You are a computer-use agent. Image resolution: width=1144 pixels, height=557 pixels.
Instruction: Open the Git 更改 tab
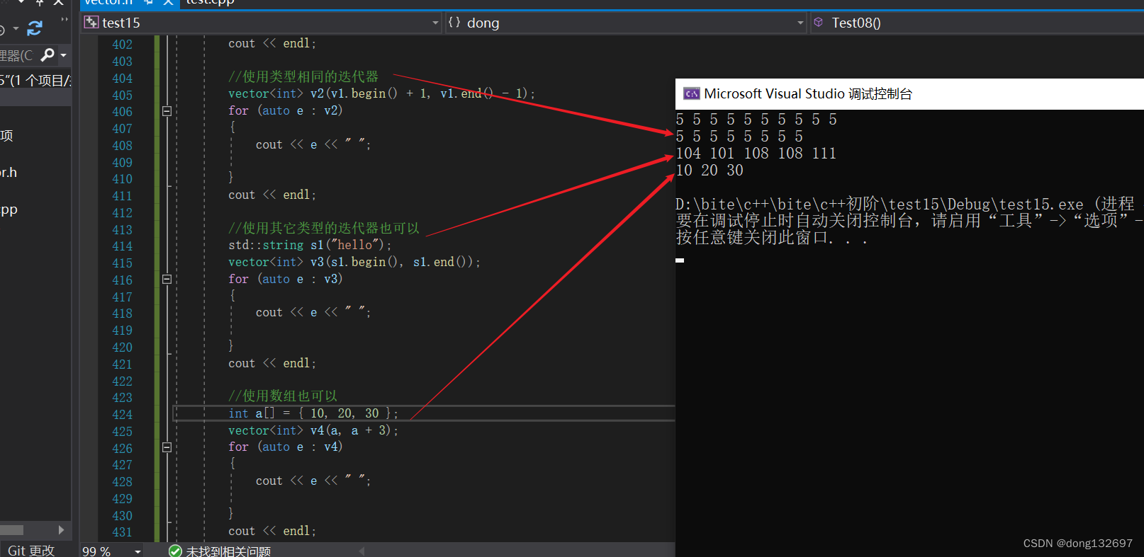click(31, 550)
